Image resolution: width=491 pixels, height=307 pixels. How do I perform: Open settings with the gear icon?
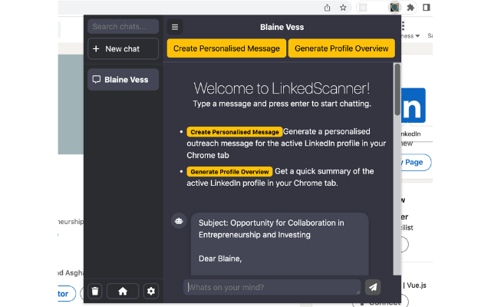coord(151,292)
